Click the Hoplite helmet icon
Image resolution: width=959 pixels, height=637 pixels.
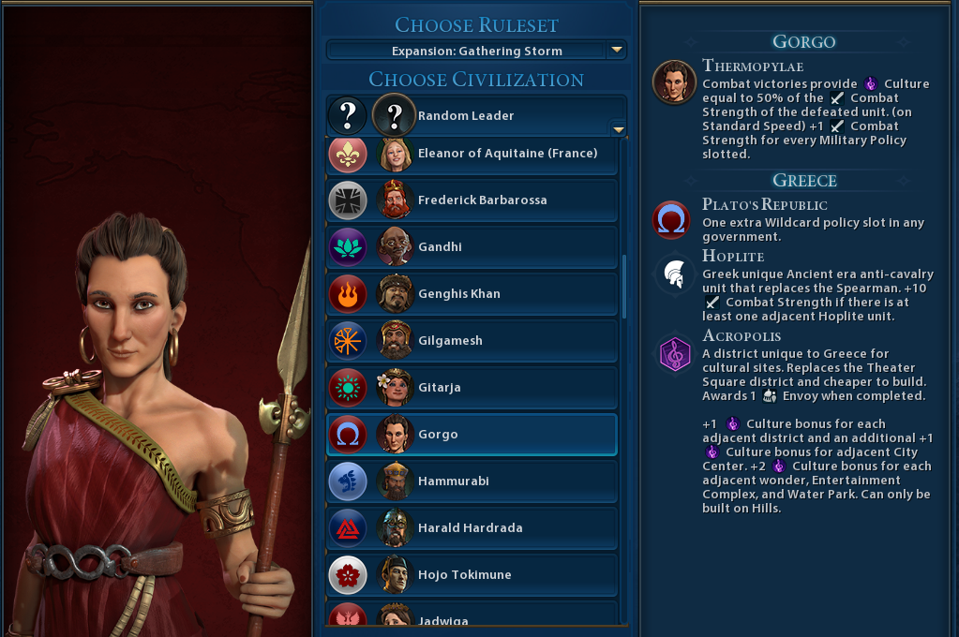[x=675, y=274]
